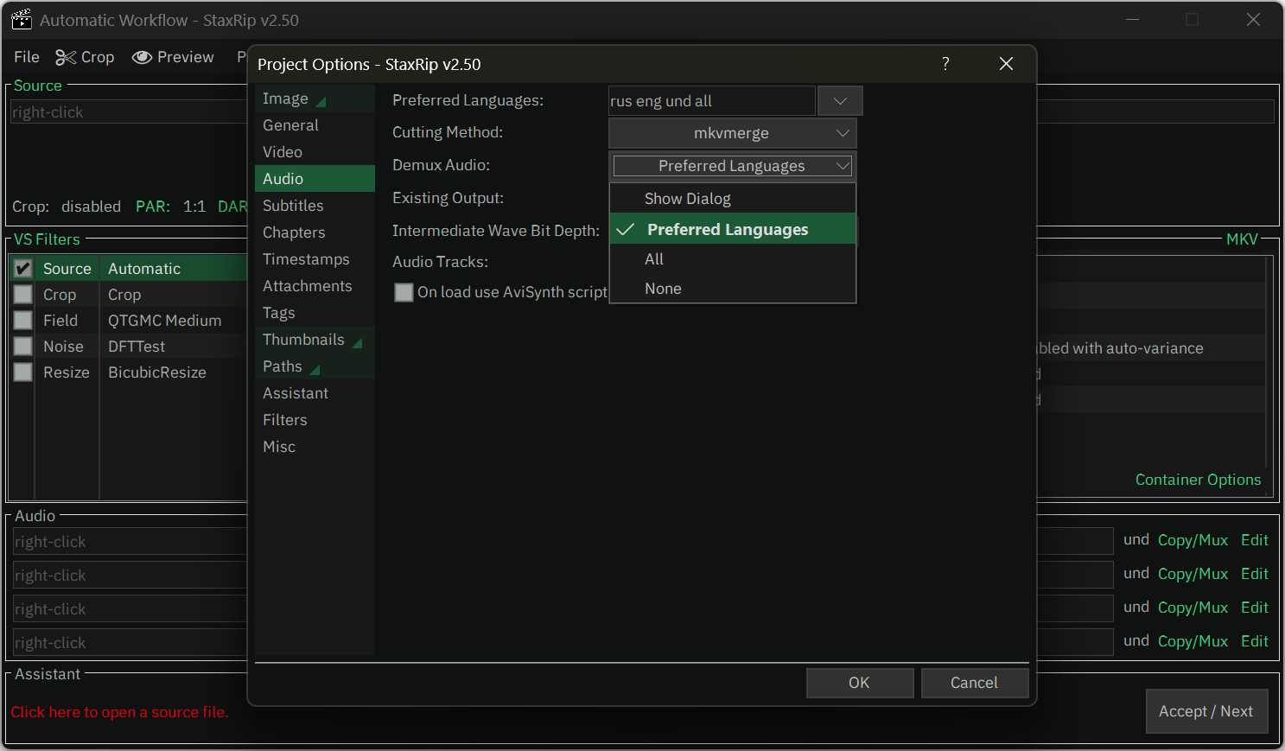Viewport: 1285px width, 751px height.
Task: Select General in options tree
Action: 315,125
